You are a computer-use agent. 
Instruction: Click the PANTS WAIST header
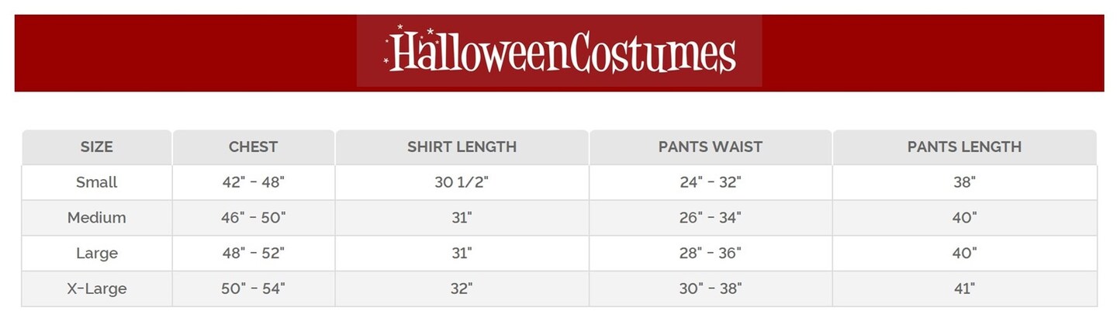coord(710,147)
